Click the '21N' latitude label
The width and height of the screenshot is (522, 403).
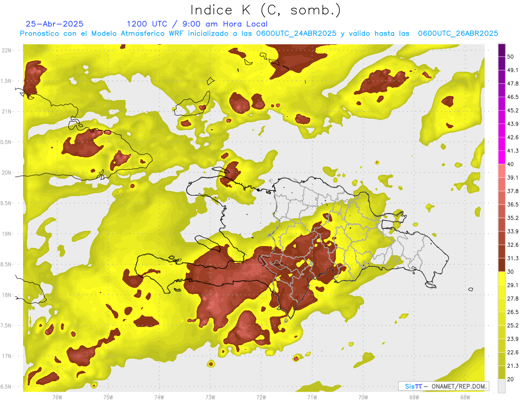point(6,111)
